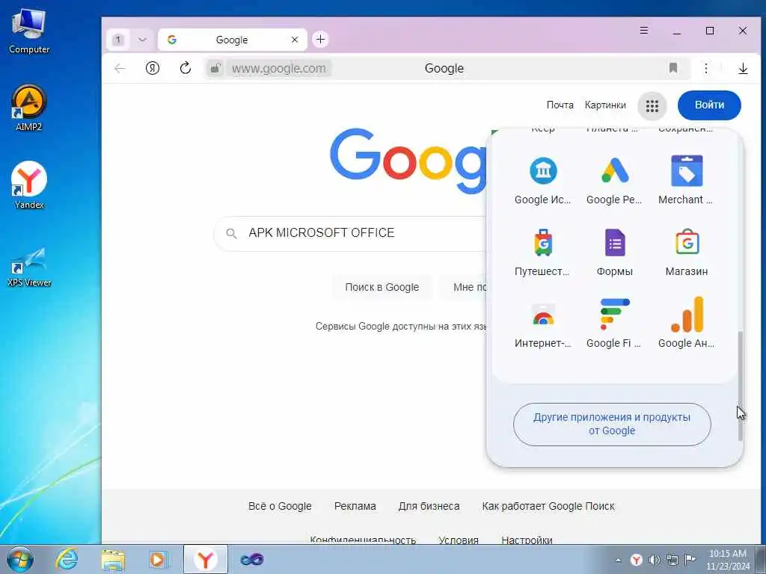
Task: Open the Картинки link
Action: [x=605, y=105]
